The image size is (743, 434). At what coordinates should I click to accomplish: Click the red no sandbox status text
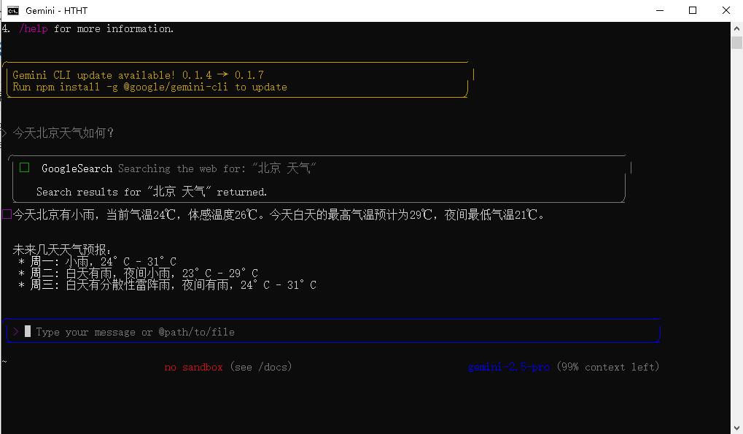tap(193, 367)
